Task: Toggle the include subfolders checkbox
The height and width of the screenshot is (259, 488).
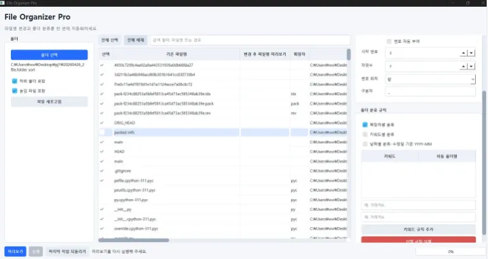Action: tap(14, 81)
